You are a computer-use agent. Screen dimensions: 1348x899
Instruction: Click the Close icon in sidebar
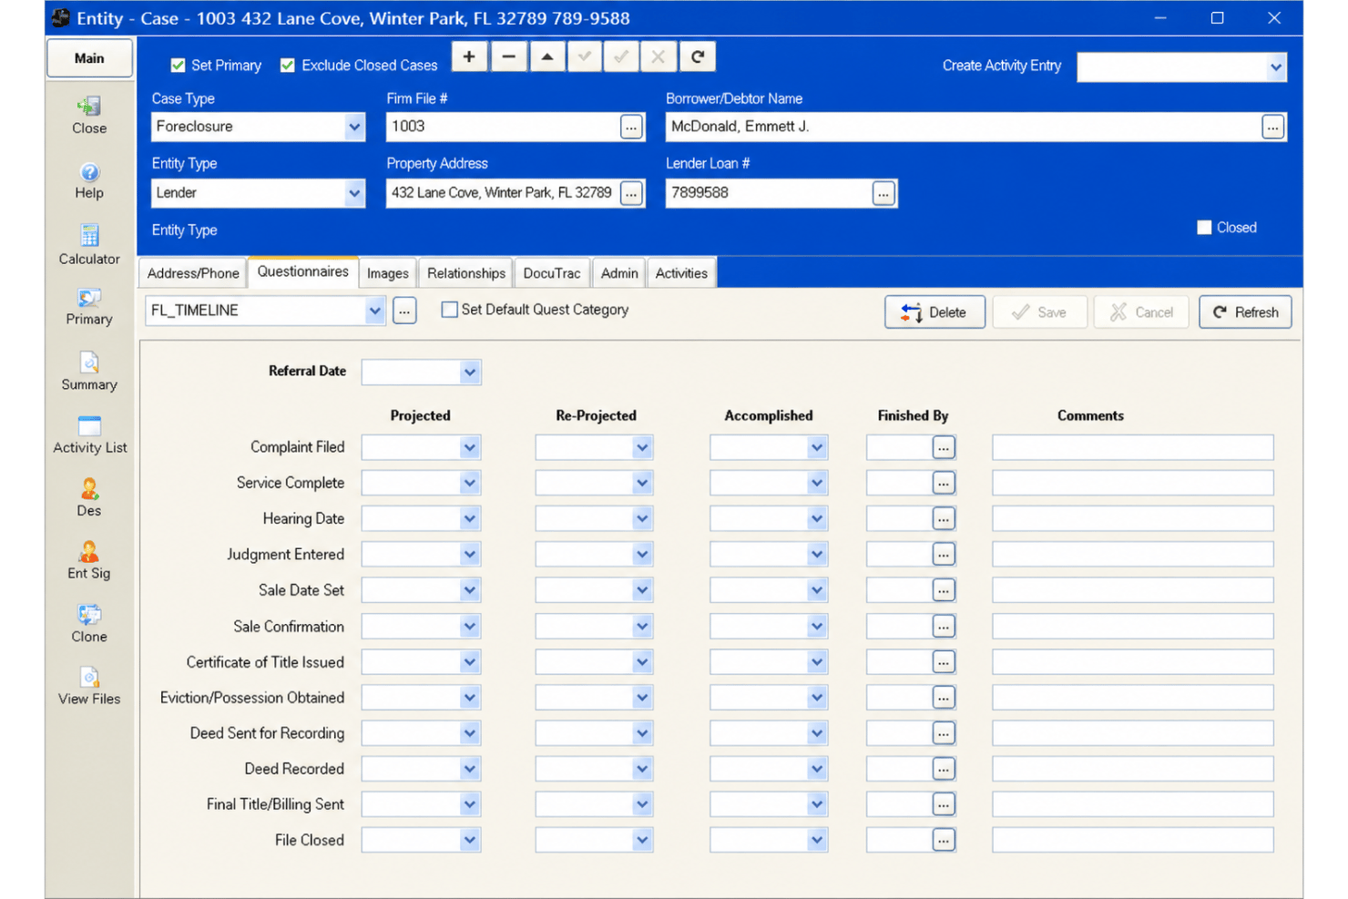pyautogui.click(x=89, y=116)
